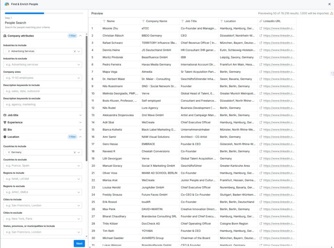This screenshot has height=248, width=334.
Task: Open the Industries to include dropdown arrow
Action: tap(79, 51)
